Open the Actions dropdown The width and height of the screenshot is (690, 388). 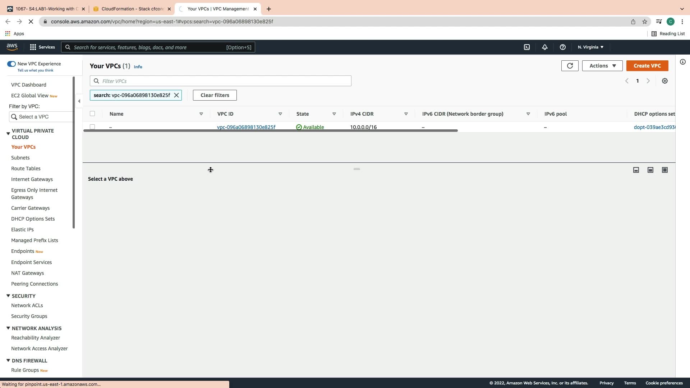pyautogui.click(x=602, y=66)
